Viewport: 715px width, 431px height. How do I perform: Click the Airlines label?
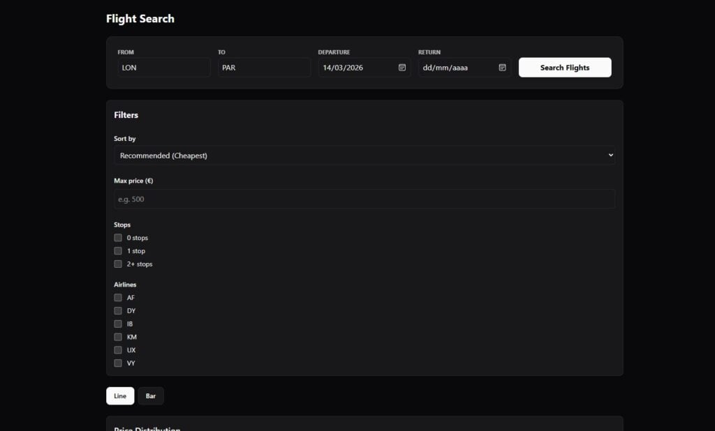[x=126, y=285]
